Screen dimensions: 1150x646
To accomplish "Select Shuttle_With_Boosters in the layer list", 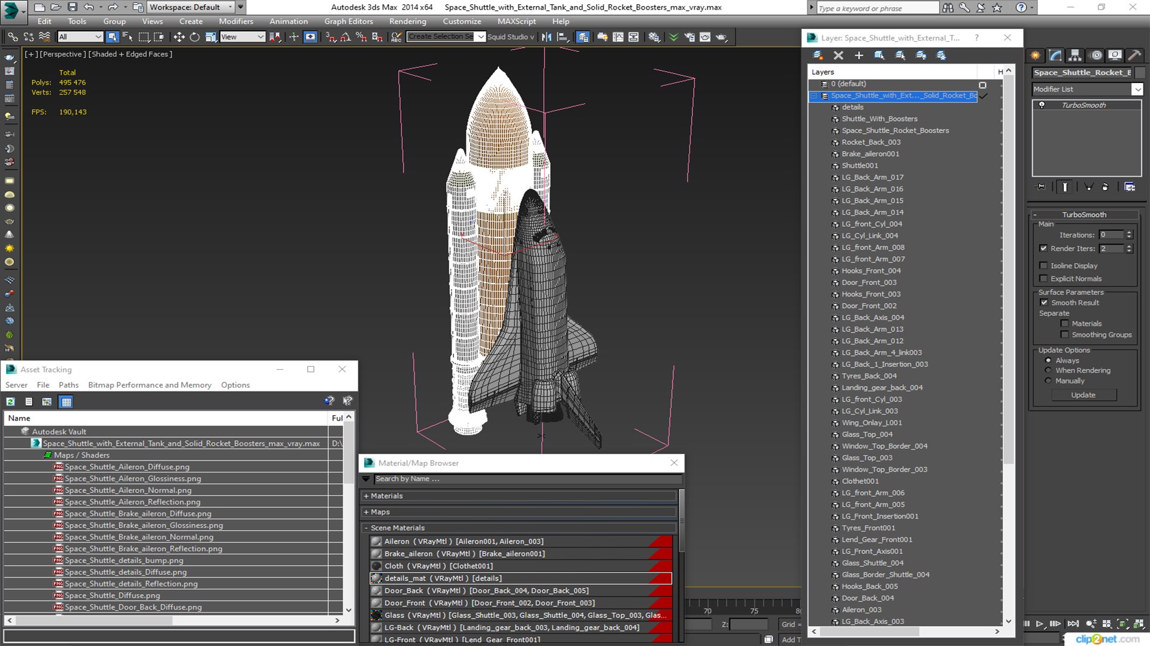I will pyautogui.click(x=879, y=119).
